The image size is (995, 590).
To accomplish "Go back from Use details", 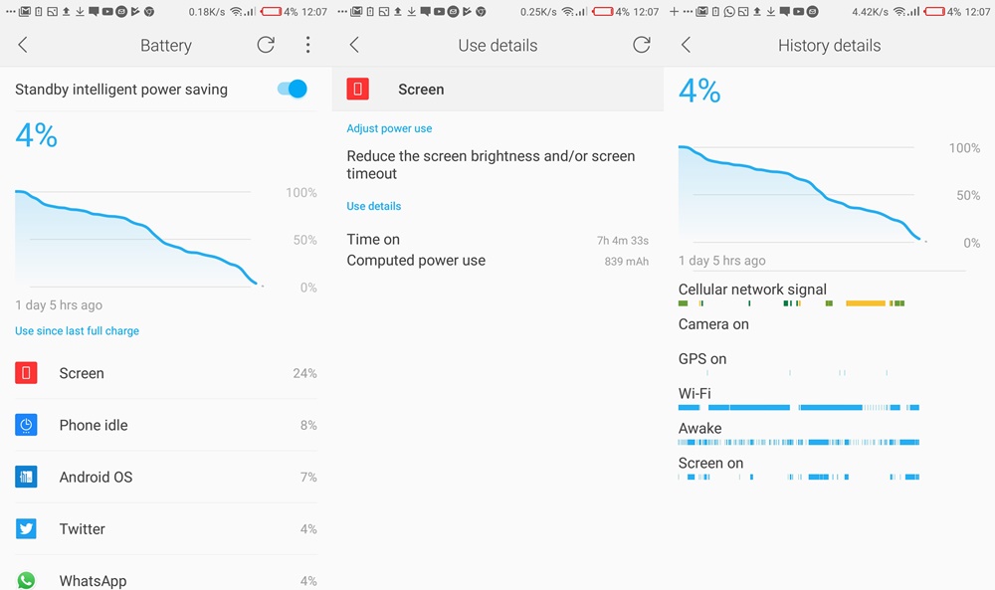I will (355, 45).
